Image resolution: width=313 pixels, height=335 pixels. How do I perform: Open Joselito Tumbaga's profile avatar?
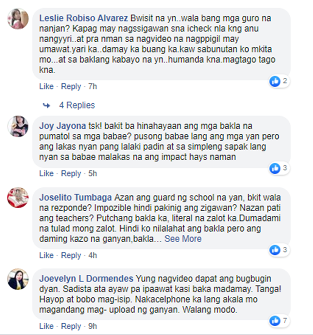[x=18, y=198]
